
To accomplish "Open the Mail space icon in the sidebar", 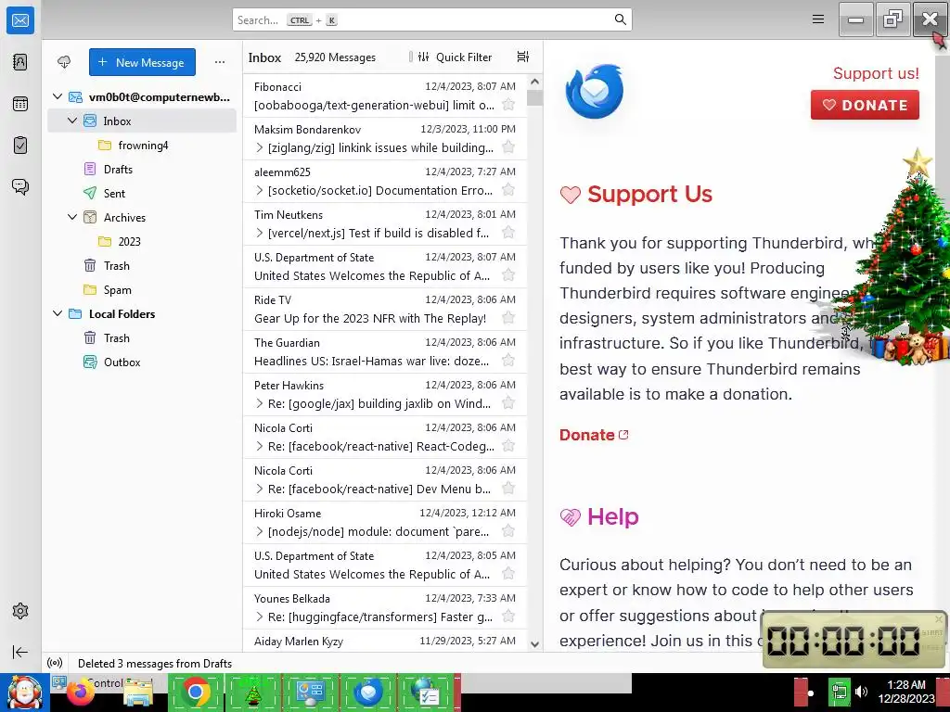I will 20,20.
